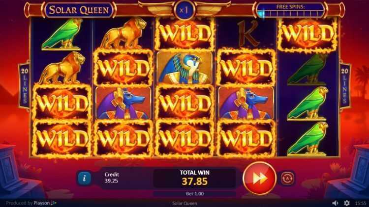Open the Bet 1.00 selector
The image size is (369, 207).
coord(195,194)
